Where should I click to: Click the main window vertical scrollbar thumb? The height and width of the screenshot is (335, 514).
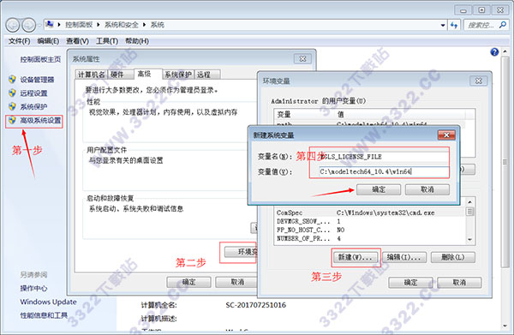coord(505,162)
